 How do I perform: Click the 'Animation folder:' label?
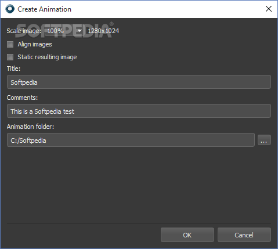point(30,127)
